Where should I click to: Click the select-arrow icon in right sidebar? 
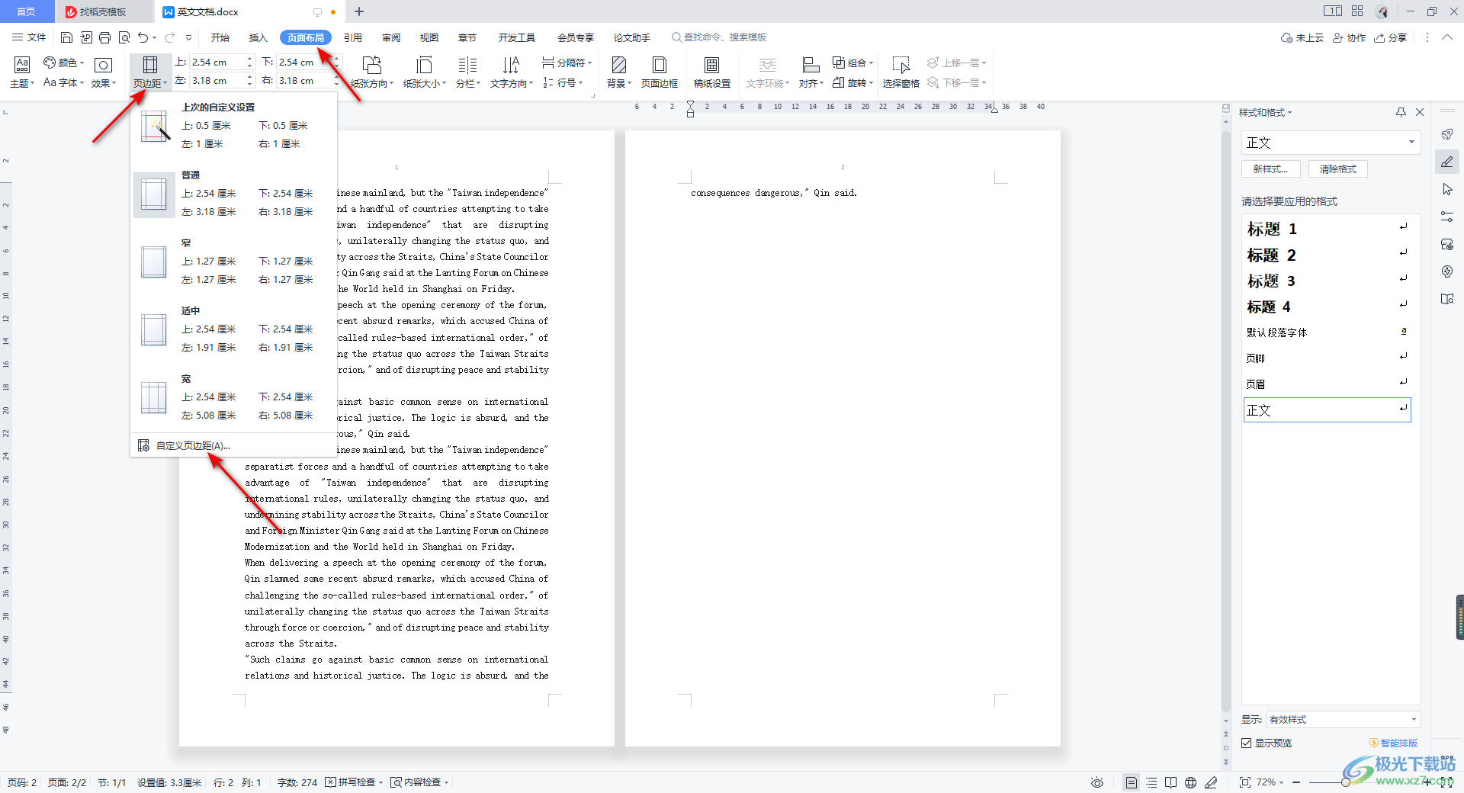(1447, 189)
